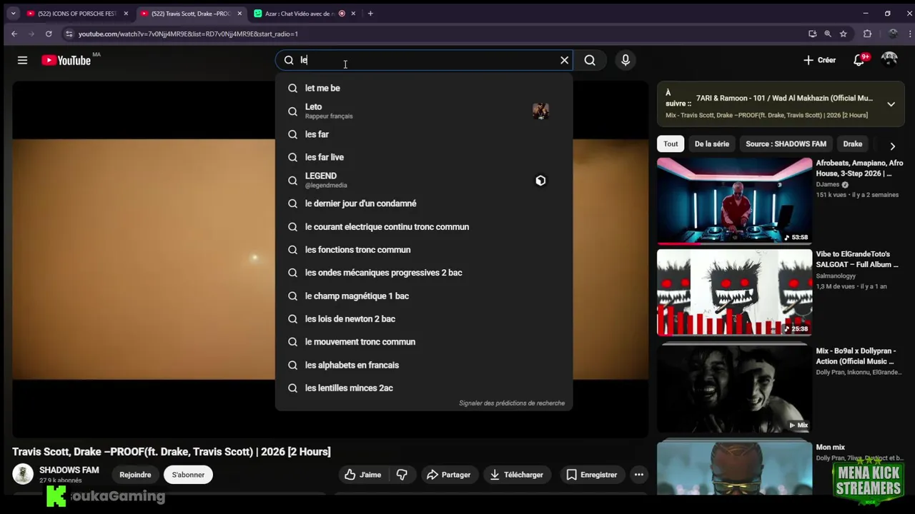915x514 pixels.
Task: Open the Créer menu
Action: pyautogui.click(x=819, y=61)
